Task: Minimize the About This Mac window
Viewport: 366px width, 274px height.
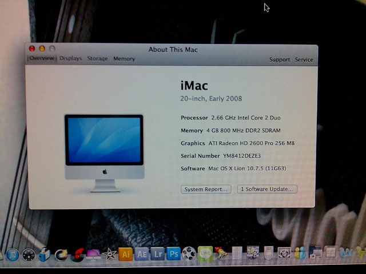Action: tap(42, 49)
